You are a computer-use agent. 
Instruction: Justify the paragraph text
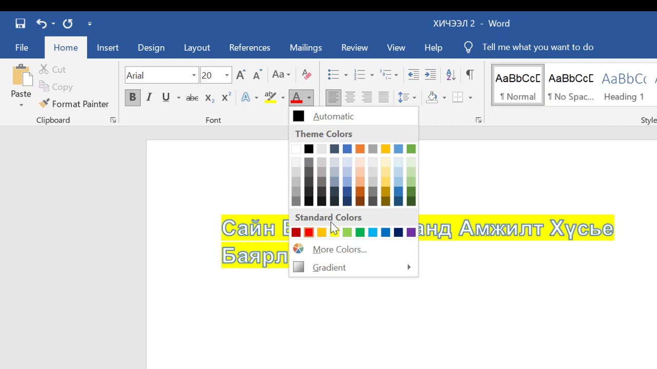[x=383, y=97]
